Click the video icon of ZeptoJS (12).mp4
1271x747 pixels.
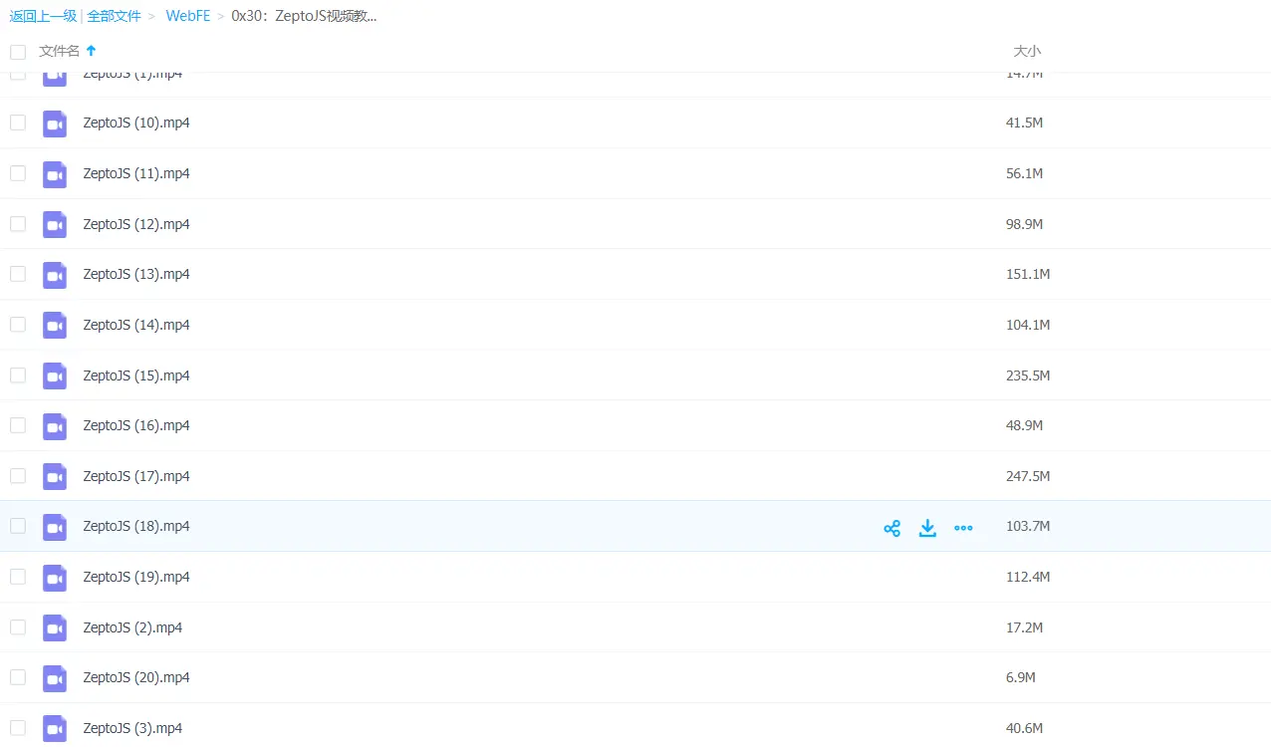55,224
